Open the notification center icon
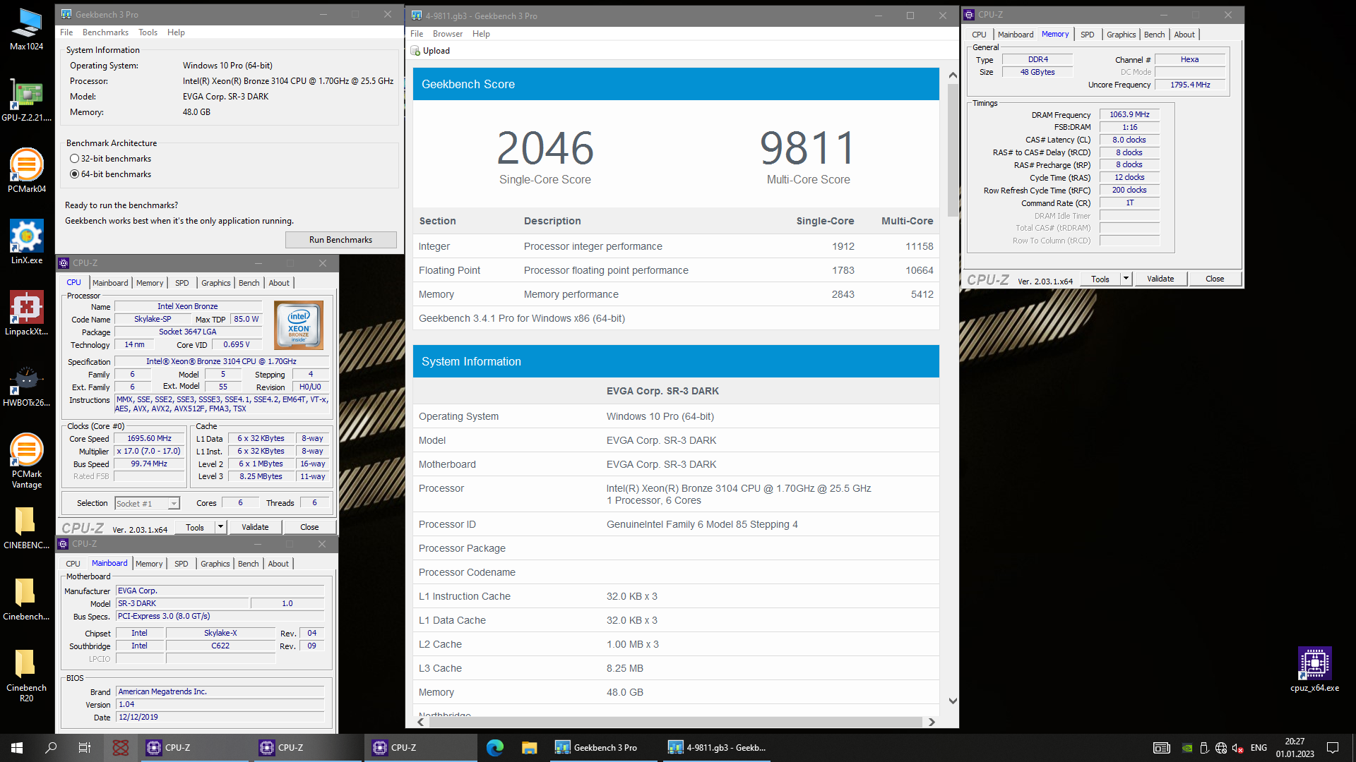Screen dimensions: 1356x762 (1333, 748)
